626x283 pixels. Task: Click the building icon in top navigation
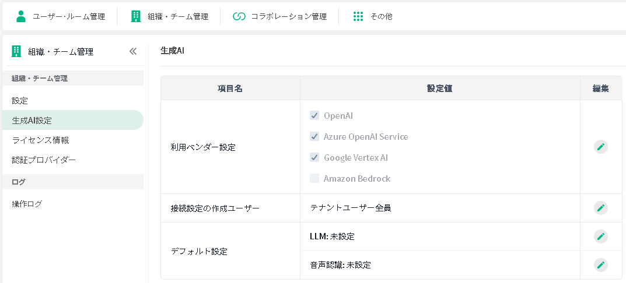(x=136, y=16)
